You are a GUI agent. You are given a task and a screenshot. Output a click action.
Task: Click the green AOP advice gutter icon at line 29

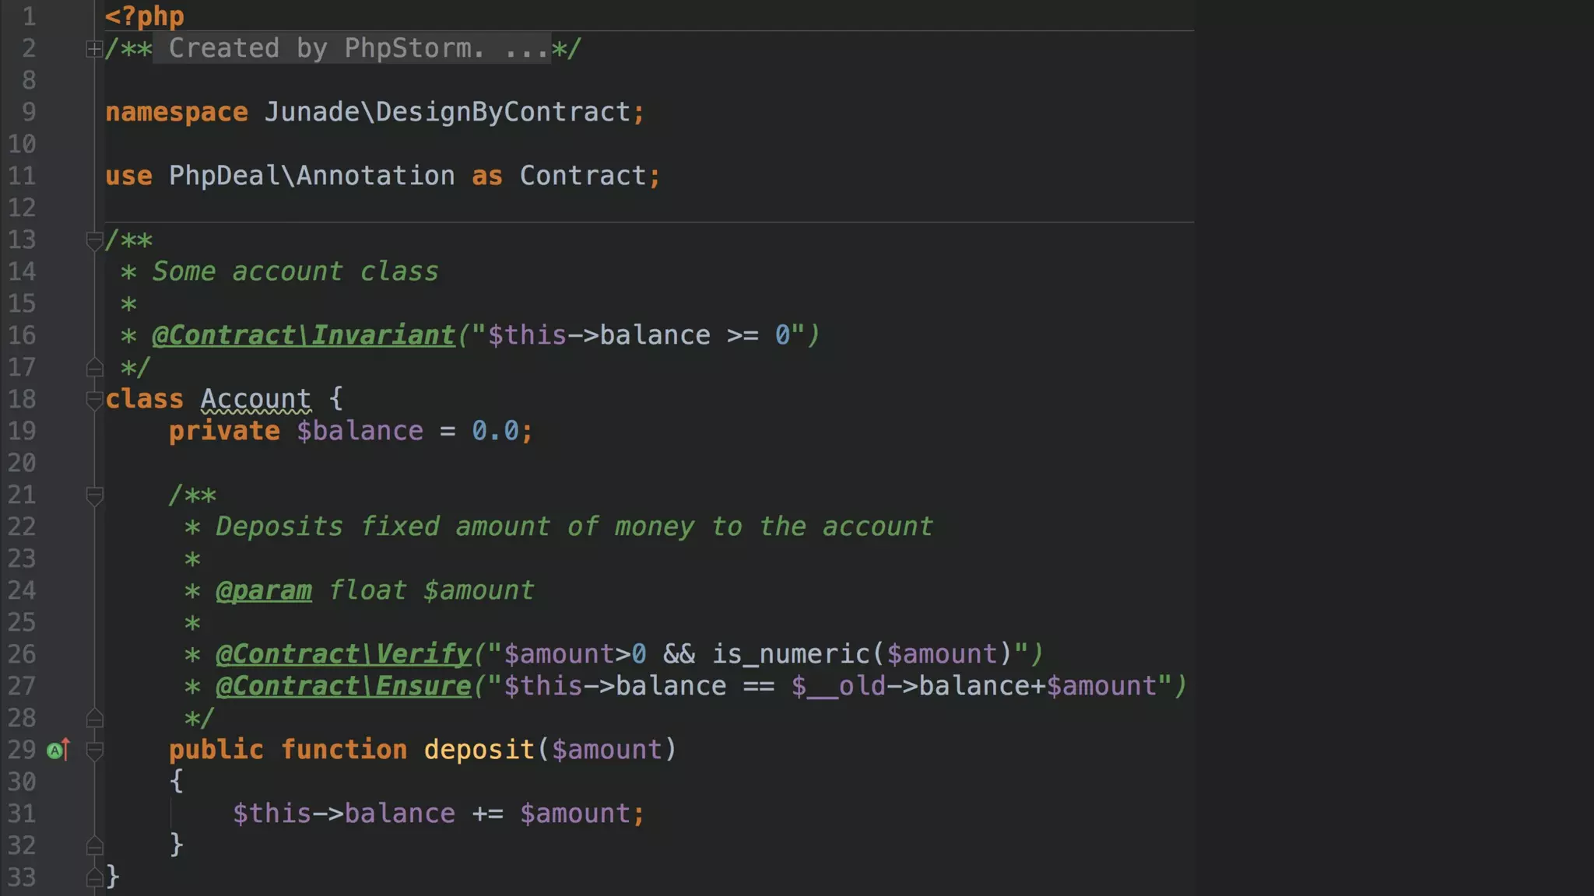55,751
